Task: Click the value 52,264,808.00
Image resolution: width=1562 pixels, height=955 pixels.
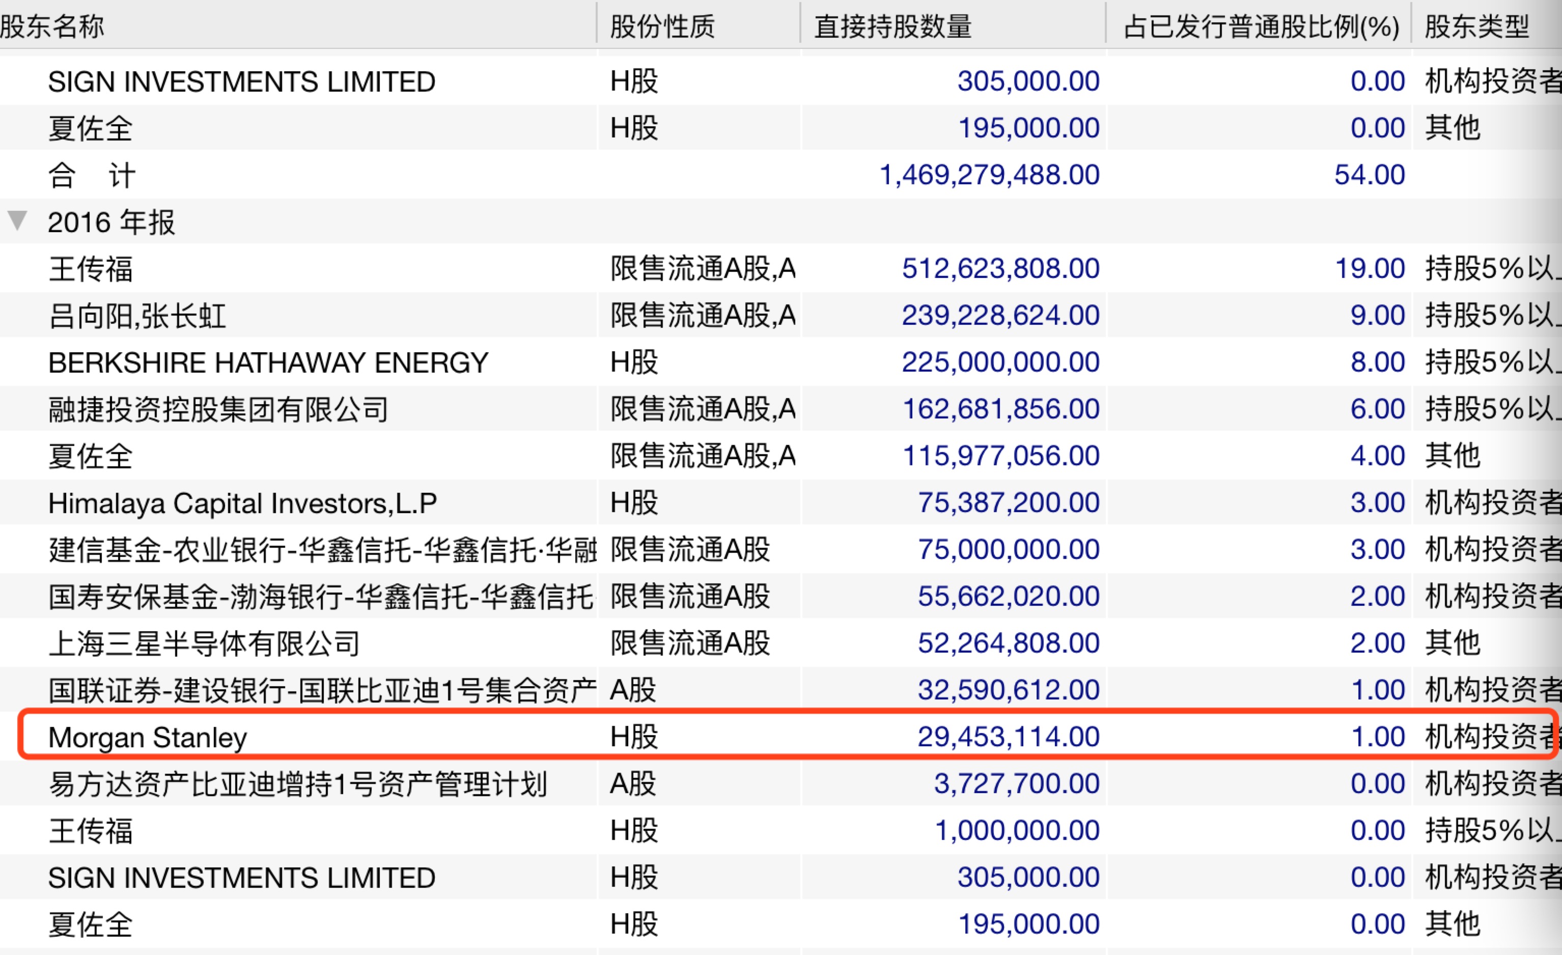Action: 1008,642
